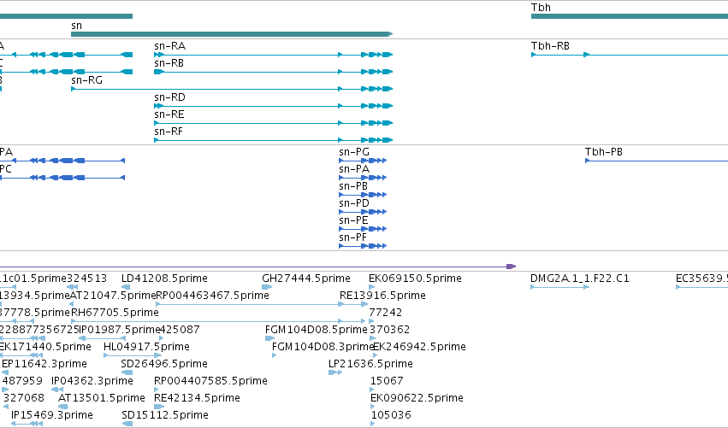
Task: Open EST EK246942.5prime
Action: (x=420, y=348)
